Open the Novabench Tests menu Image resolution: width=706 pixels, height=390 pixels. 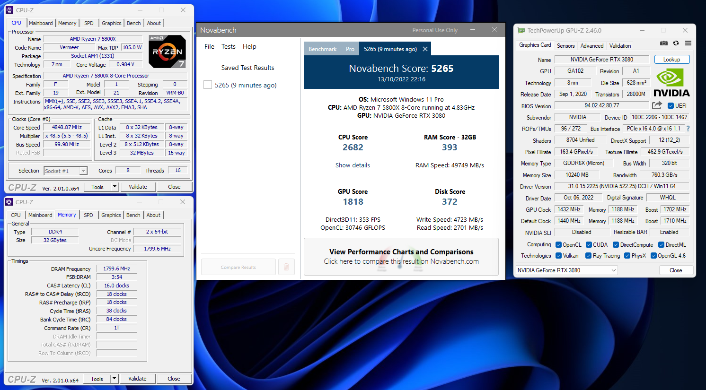tap(229, 46)
